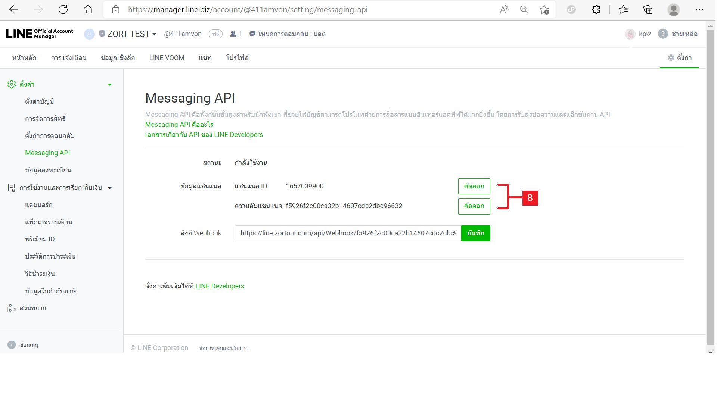The image size is (717, 403).
Task: Open browser Settings and more menu
Action: (x=699, y=10)
